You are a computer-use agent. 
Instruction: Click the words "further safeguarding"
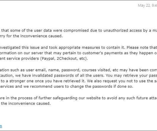[x=58, y=98]
